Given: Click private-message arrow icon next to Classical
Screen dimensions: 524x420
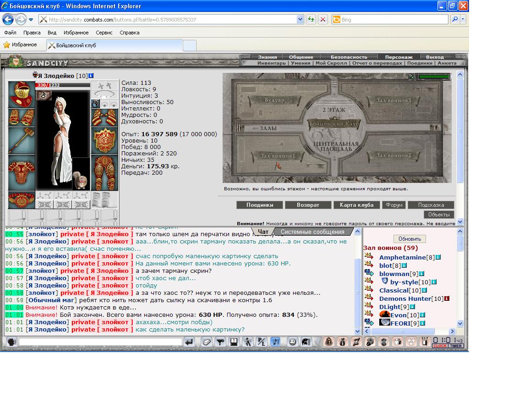Looking at the screenshot, I should coord(369,289).
